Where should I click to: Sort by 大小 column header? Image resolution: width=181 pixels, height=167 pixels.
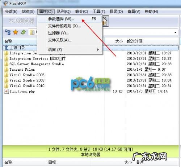(119, 41)
